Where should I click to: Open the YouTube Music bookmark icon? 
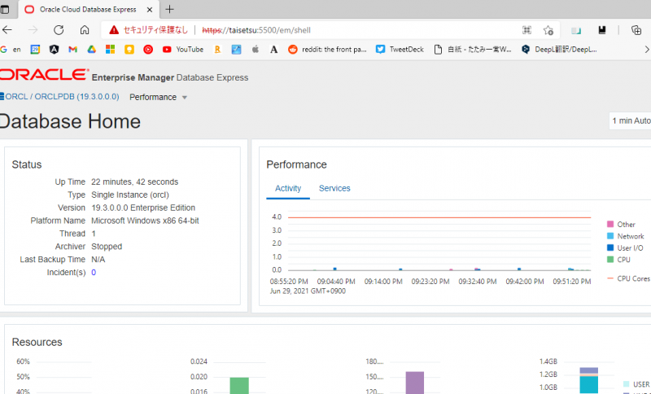(x=148, y=50)
